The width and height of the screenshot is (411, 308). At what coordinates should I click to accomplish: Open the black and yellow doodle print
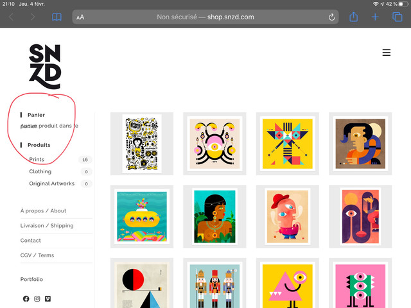click(142, 144)
